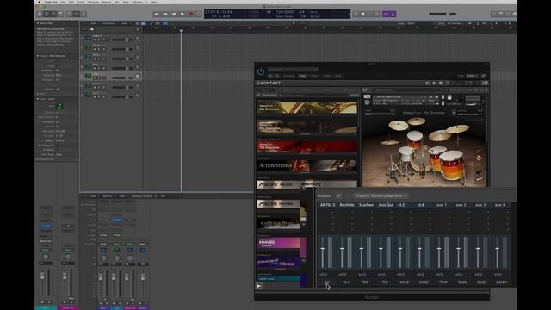
Task: Click the Outputs add channel plus button
Action: pos(338,195)
